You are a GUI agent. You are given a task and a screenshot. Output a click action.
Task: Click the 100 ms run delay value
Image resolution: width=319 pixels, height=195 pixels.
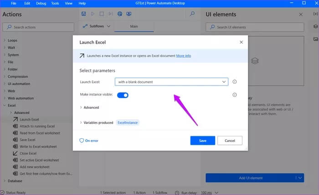pos(206,193)
